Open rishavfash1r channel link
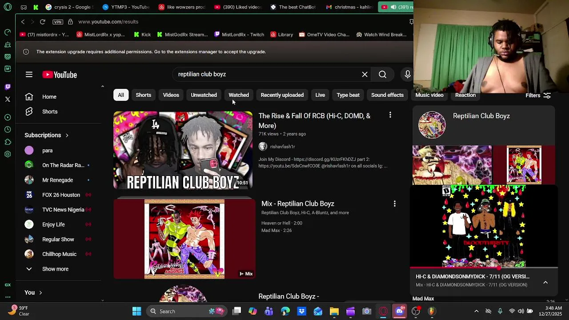This screenshot has width=569, height=320. (282, 147)
